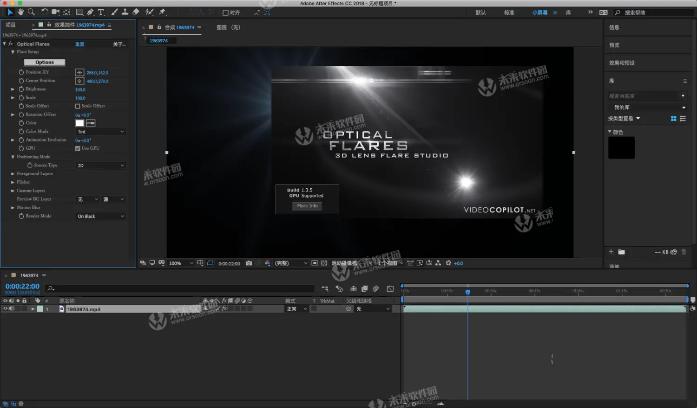The height and width of the screenshot is (408, 697).
Task: Toggle Position XY stopwatch
Action: coord(21,72)
